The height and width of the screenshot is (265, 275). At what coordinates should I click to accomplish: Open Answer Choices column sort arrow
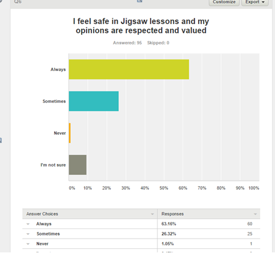[x=153, y=214]
